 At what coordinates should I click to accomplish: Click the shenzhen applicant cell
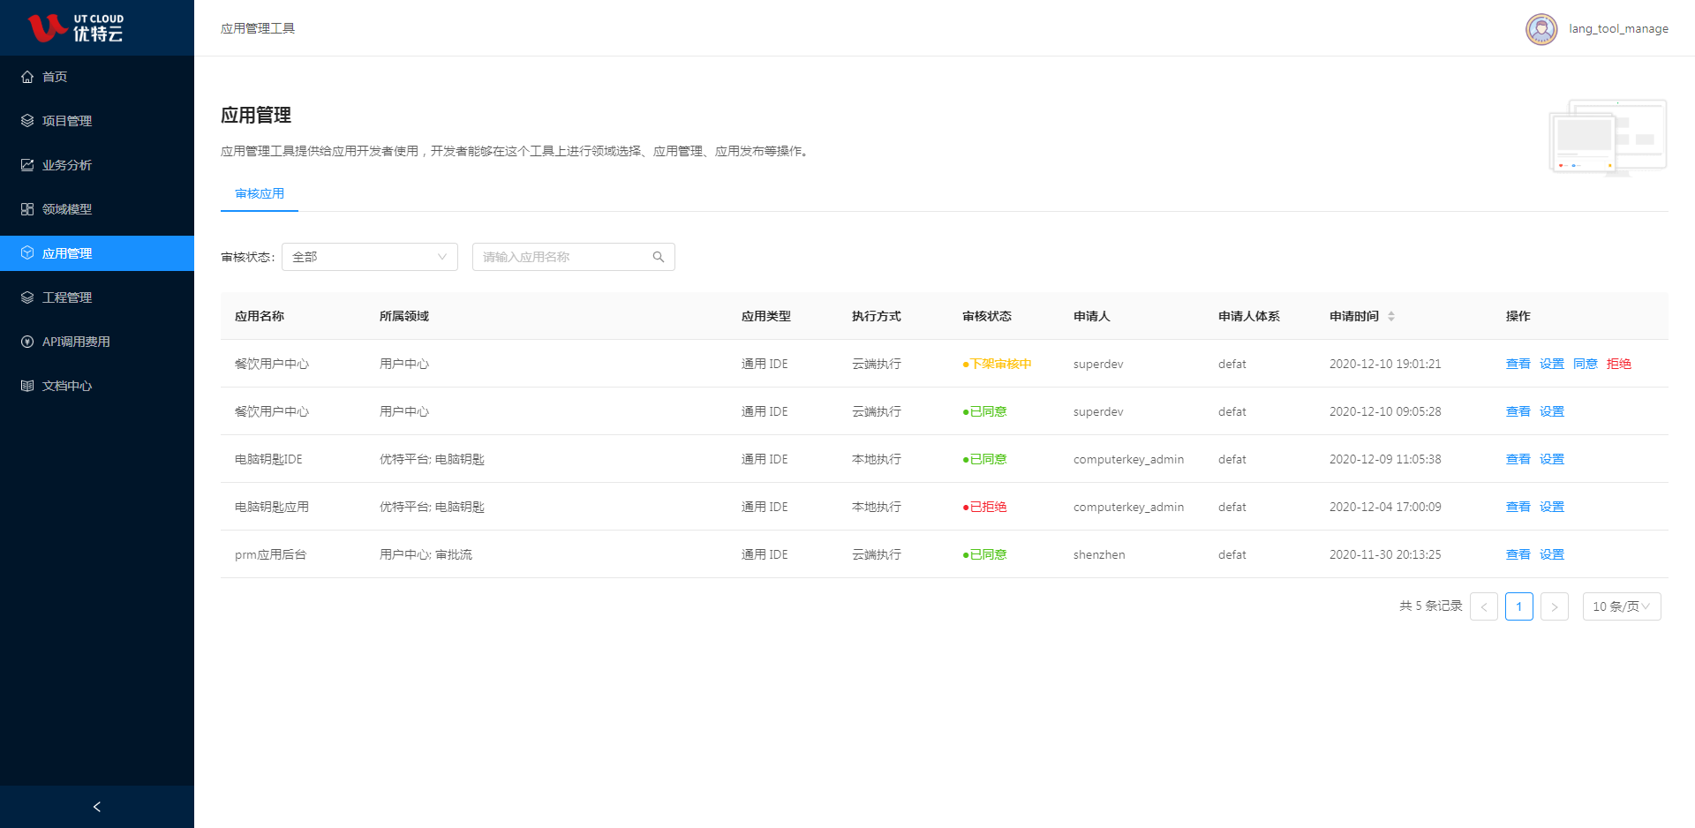coord(1099,554)
